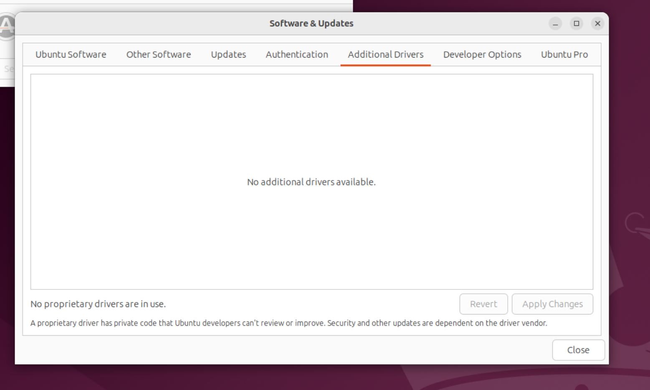This screenshot has width=650, height=390.
Task: Close window using title bar X icon
Action: [x=597, y=24]
